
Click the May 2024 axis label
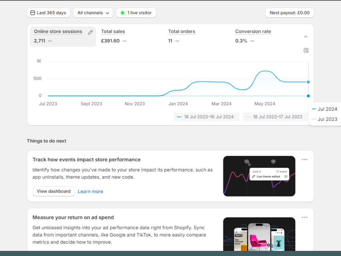pos(265,104)
